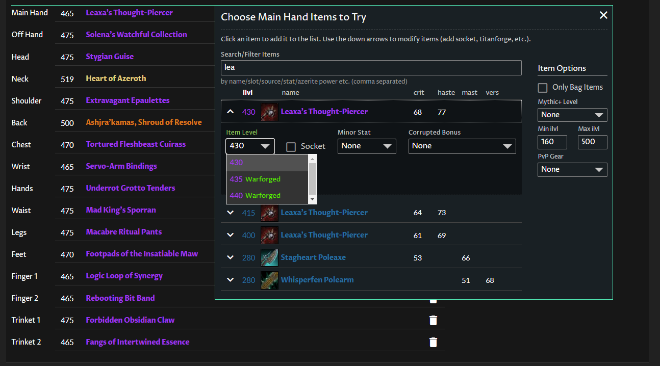Open the Minor Stat dropdown
Screen dimensions: 660x366
coord(367,146)
